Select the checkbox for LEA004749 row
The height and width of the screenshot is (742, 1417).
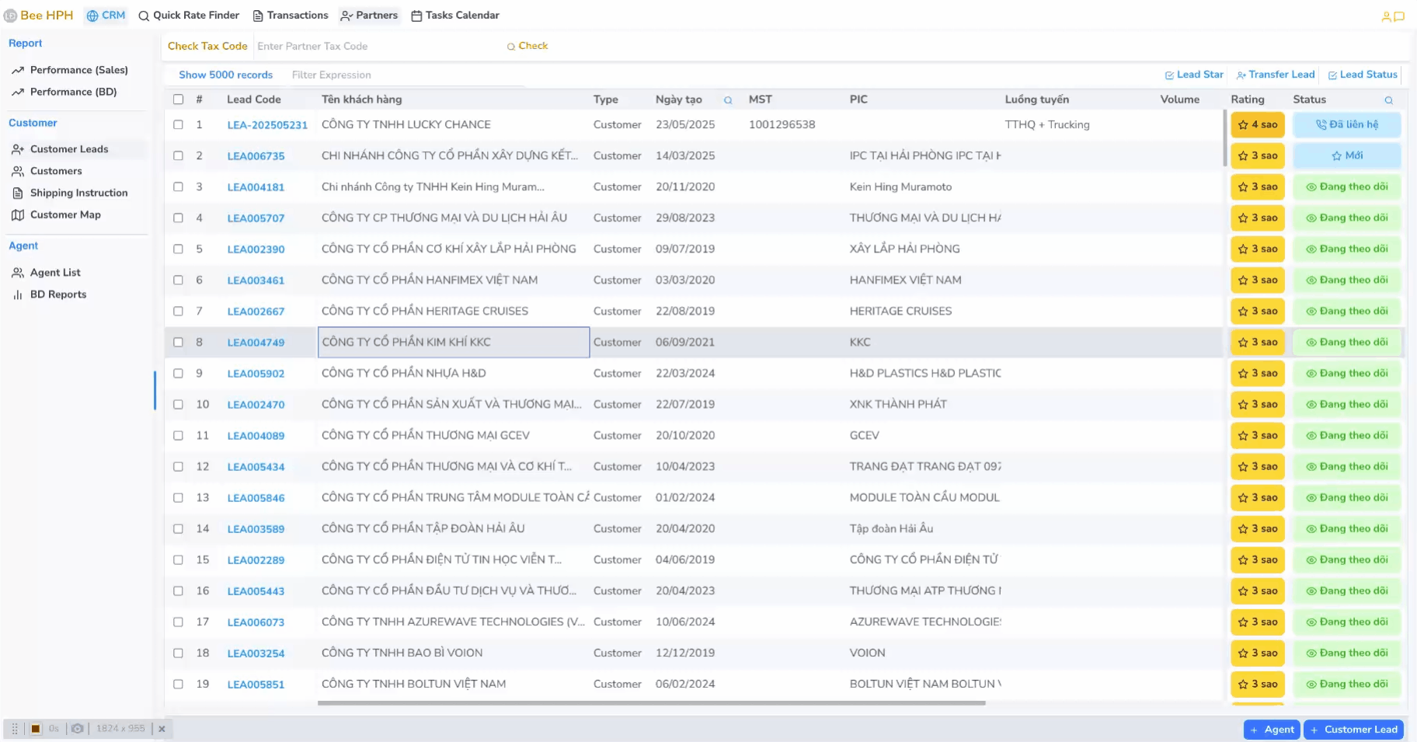click(179, 342)
